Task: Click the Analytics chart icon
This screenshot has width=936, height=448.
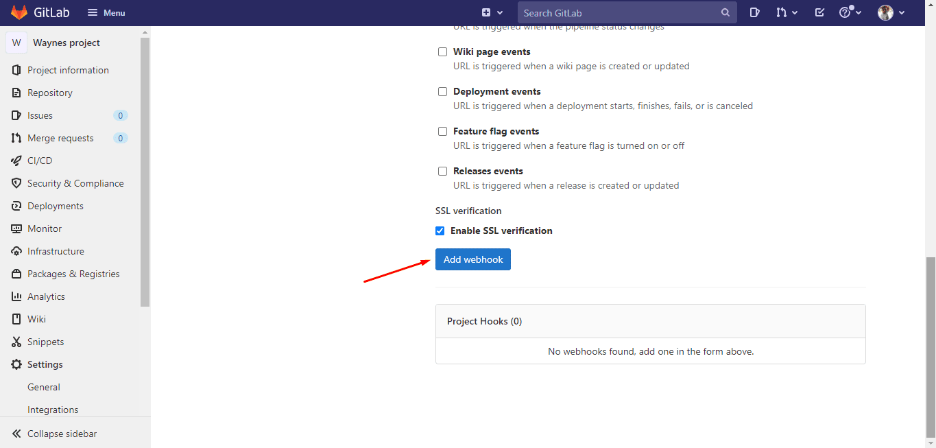Action: pos(16,296)
